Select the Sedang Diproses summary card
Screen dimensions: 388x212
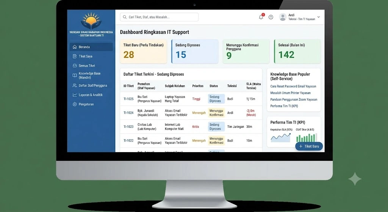195,51
